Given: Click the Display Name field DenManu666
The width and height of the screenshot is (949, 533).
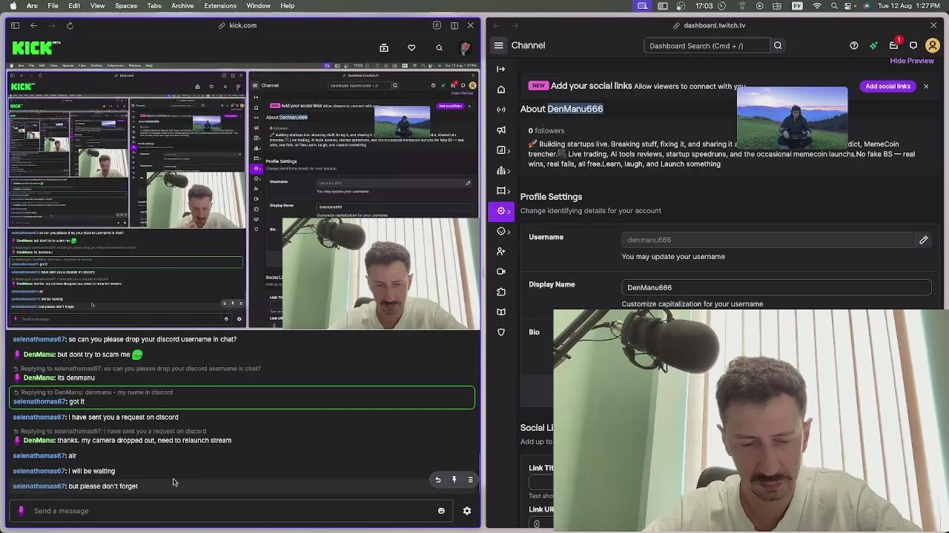Looking at the screenshot, I should coord(776,287).
